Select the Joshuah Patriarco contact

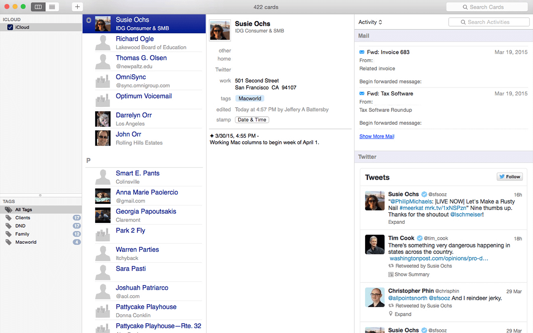point(144,292)
